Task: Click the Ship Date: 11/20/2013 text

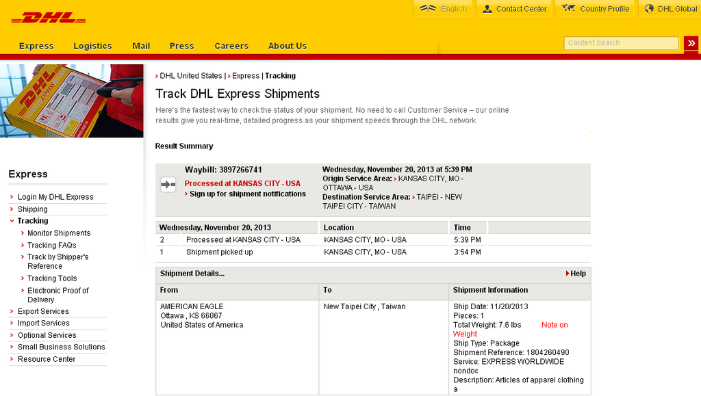Action: tap(490, 306)
